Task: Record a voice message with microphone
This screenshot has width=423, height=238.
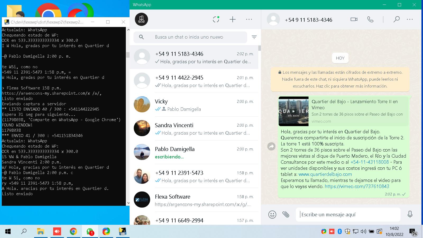Action: pyautogui.click(x=410, y=214)
